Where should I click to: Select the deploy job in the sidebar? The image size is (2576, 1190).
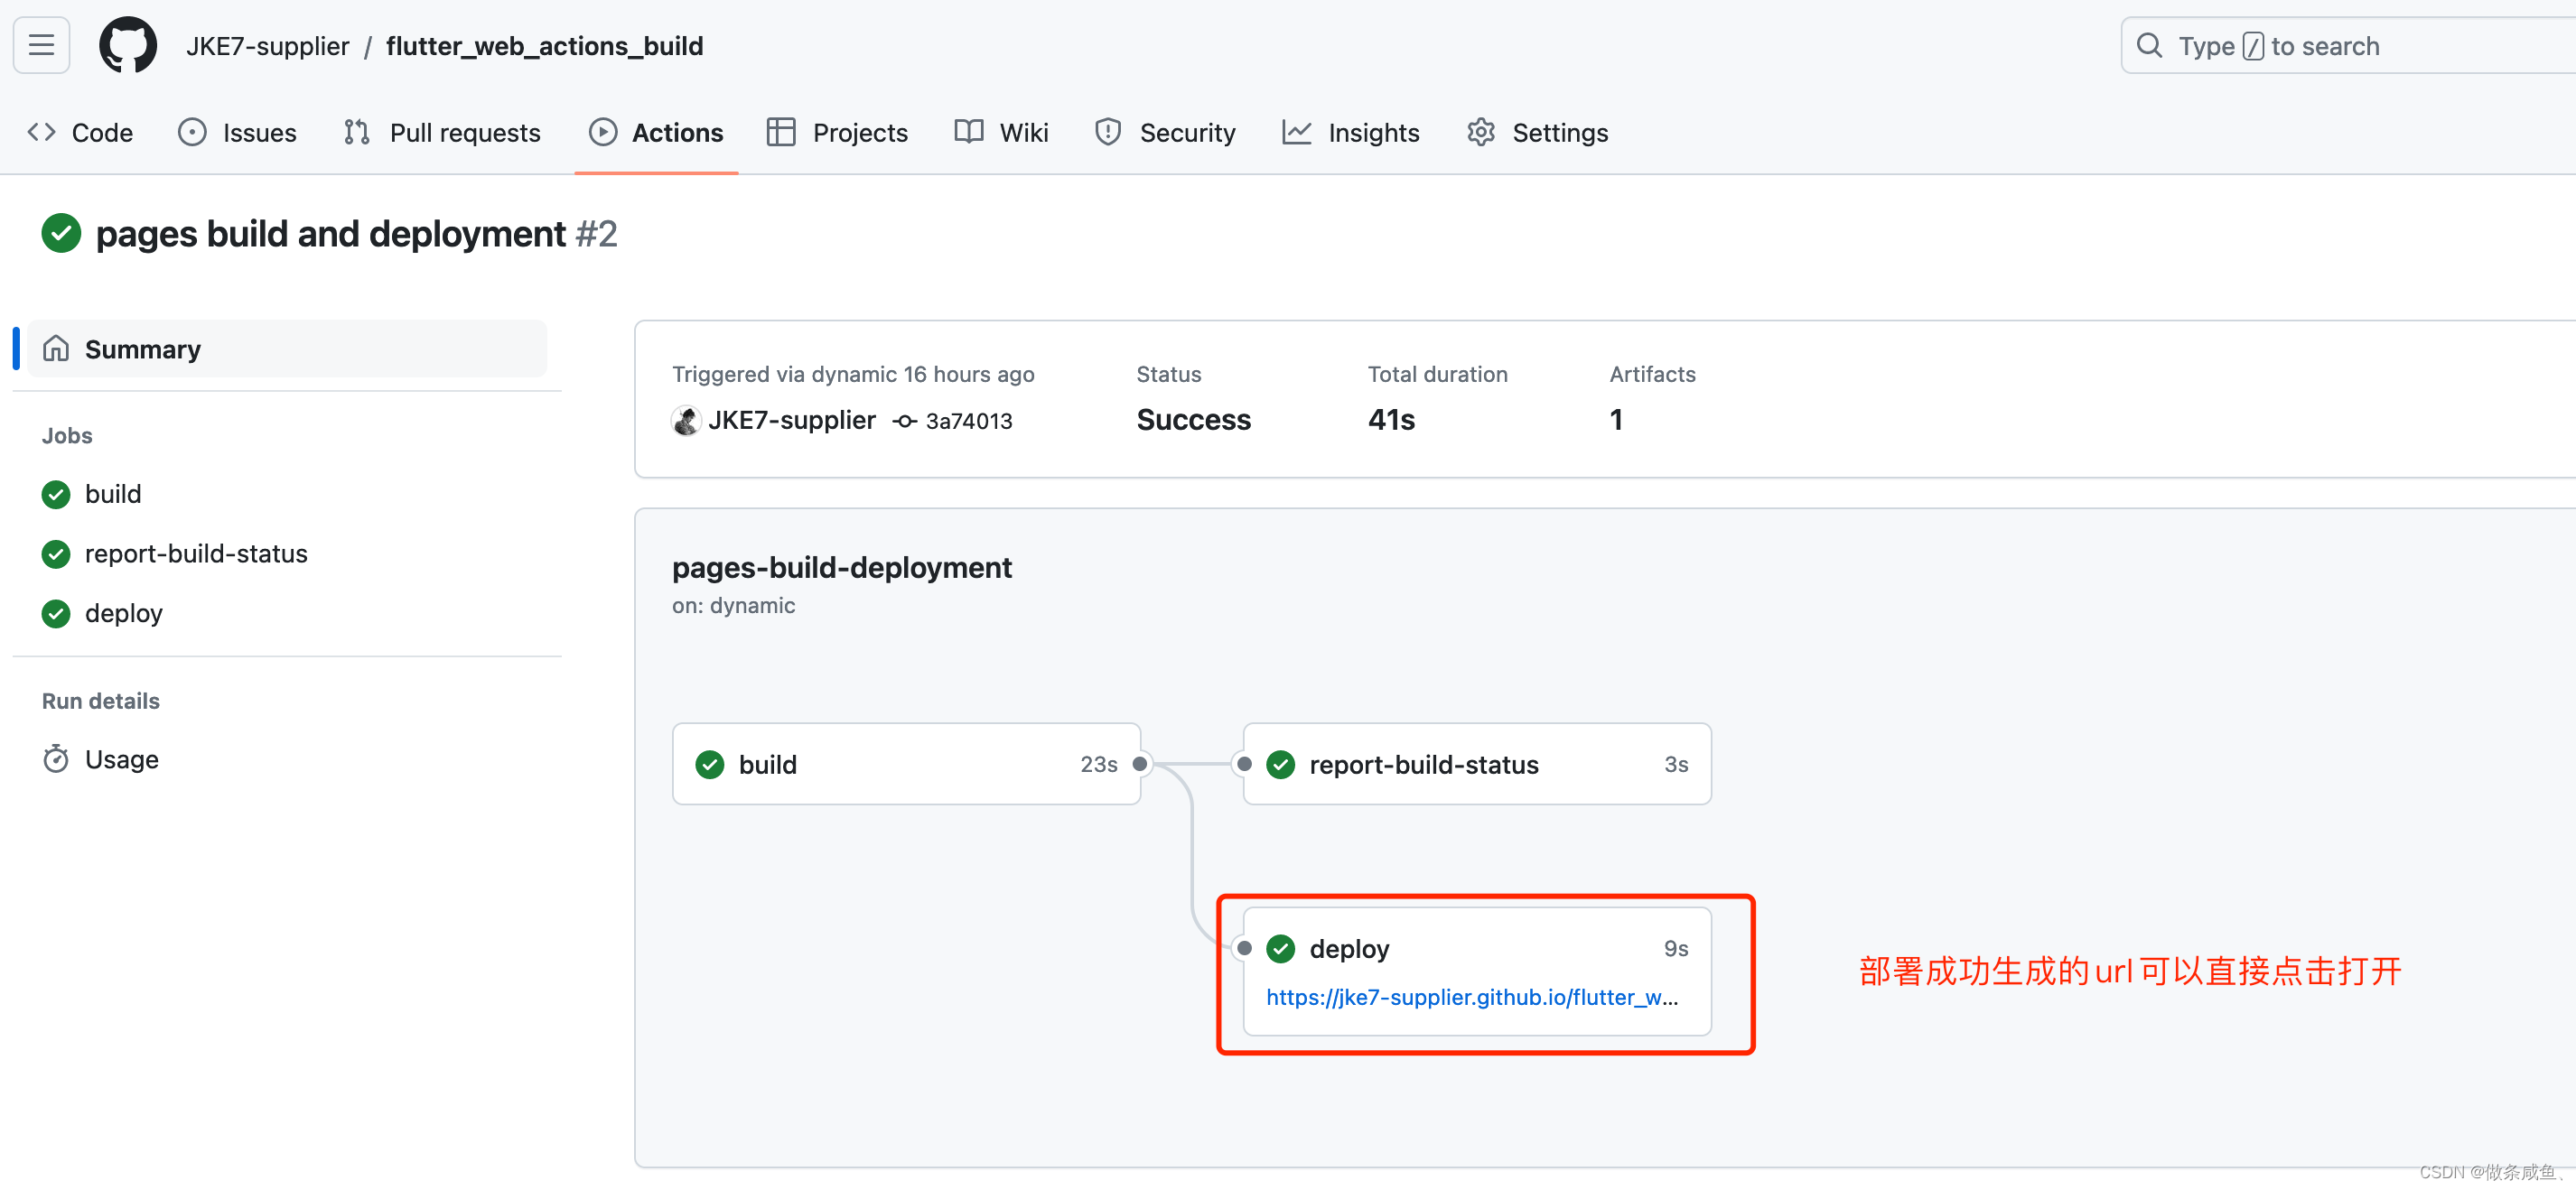(x=124, y=613)
